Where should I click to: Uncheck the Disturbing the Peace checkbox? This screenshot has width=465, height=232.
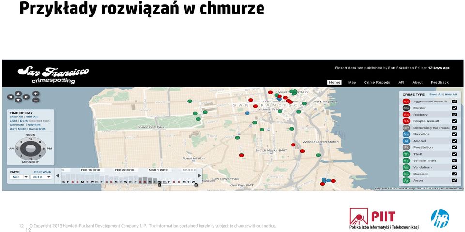click(454, 128)
